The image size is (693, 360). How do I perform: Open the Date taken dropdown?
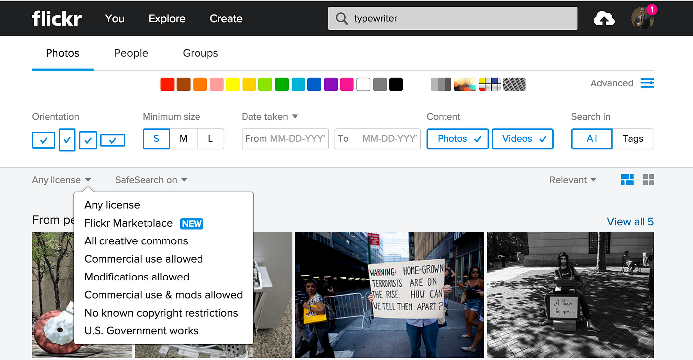(x=270, y=117)
